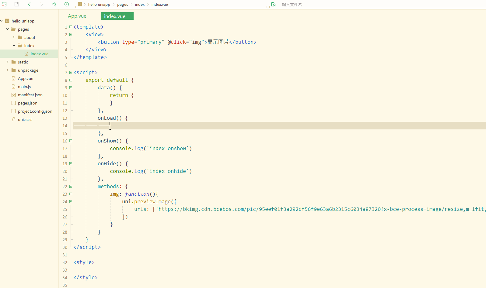Fold the methods block at line 22
Viewport: 486px width, 288px height.
(x=71, y=186)
